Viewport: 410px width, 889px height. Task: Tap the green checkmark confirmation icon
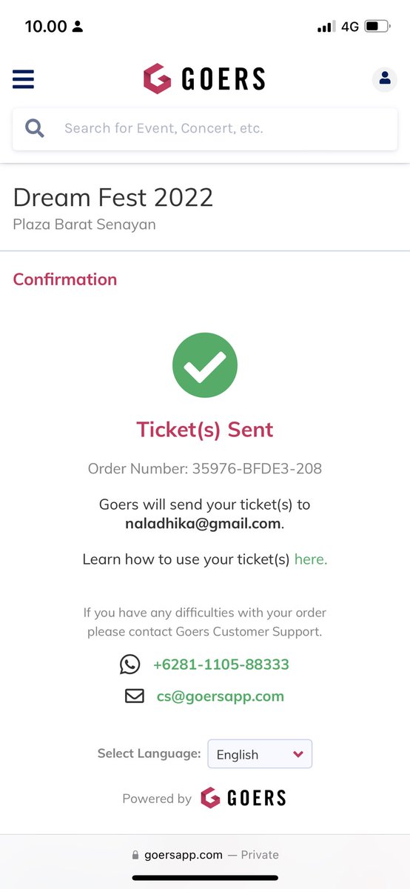point(205,365)
